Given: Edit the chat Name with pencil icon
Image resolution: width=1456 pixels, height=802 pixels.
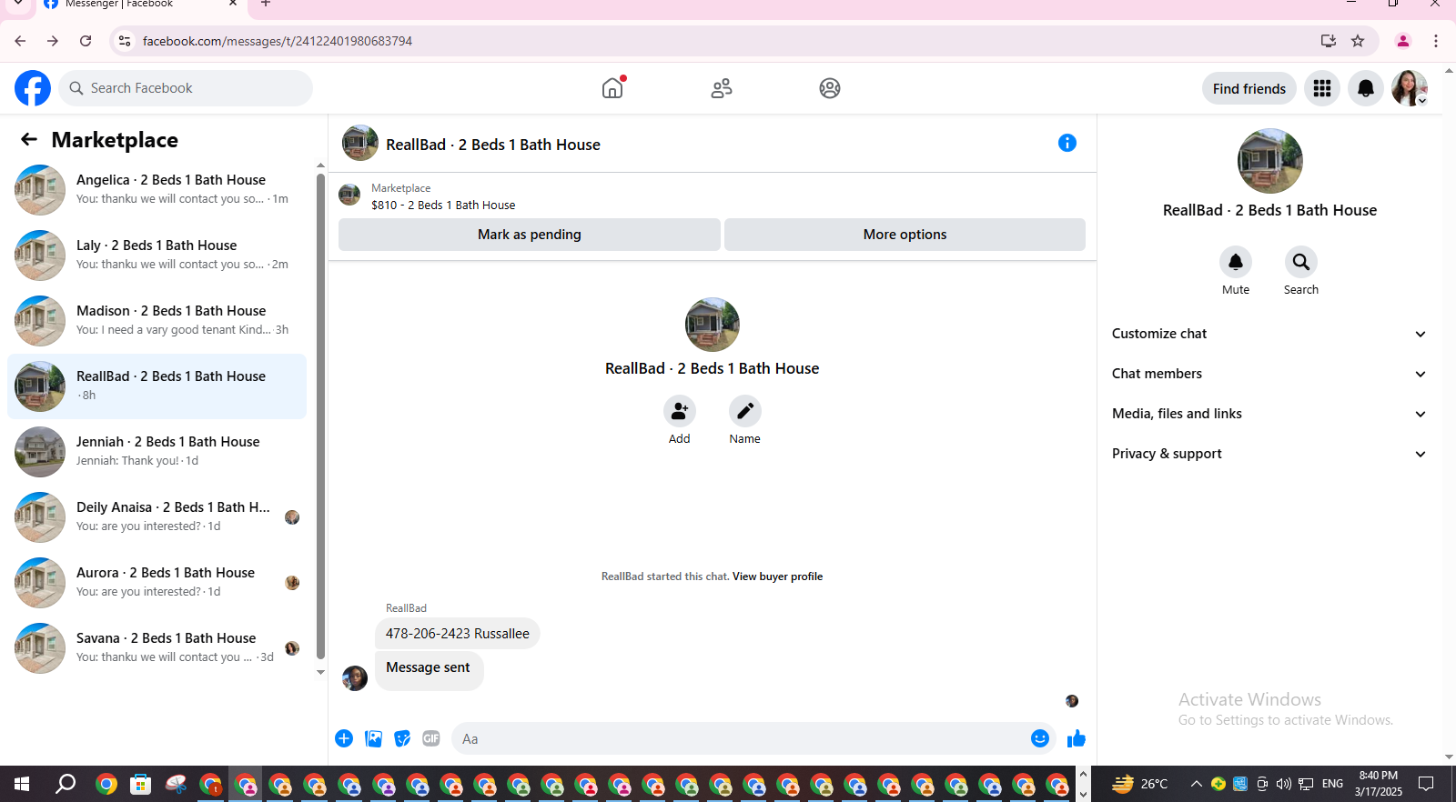Looking at the screenshot, I should point(745,412).
